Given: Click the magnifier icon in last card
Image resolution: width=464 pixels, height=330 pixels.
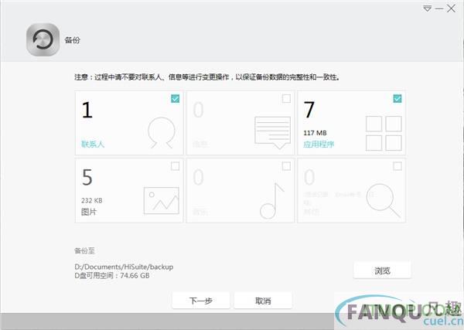Looking at the screenshot, I should click(384, 200).
